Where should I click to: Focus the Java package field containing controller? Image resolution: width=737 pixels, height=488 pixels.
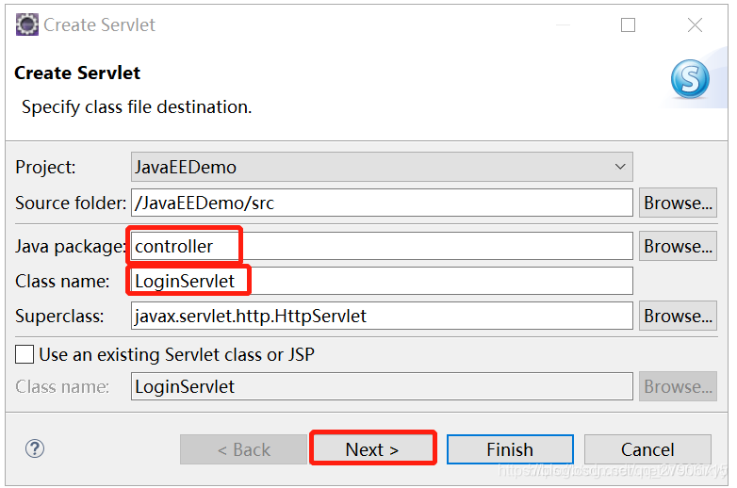coord(382,246)
